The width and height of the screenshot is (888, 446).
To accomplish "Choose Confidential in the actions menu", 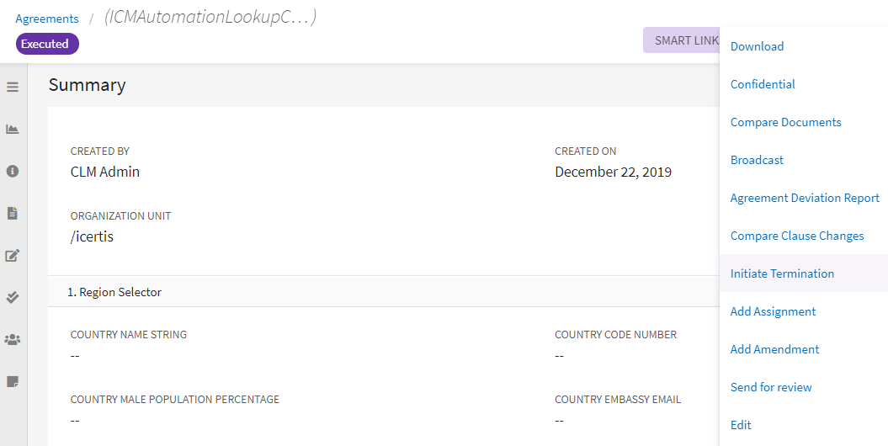I will 763,84.
